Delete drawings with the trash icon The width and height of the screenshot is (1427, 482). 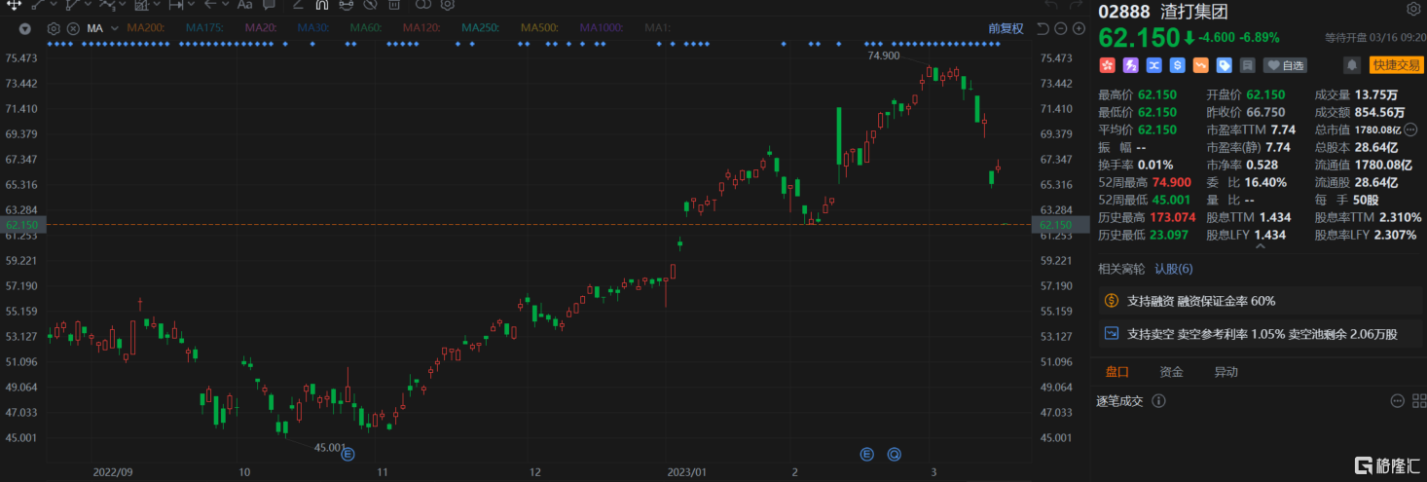[x=394, y=5]
